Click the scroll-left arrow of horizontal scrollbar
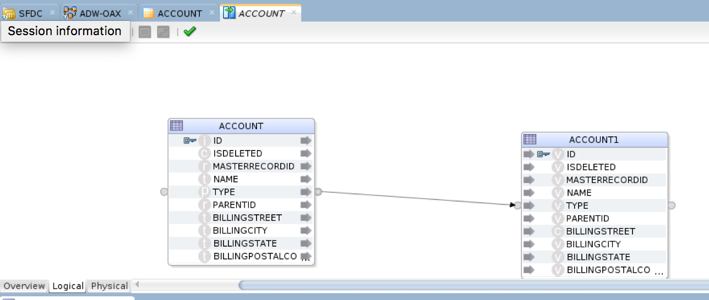 pyautogui.click(x=137, y=285)
